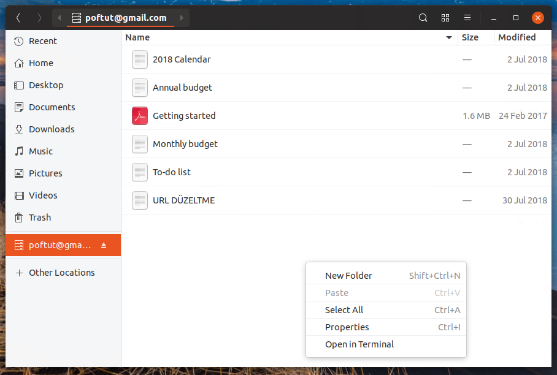The height and width of the screenshot is (375, 557).
Task: Minimize the Files window
Action: pyautogui.click(x=494, y=18)
